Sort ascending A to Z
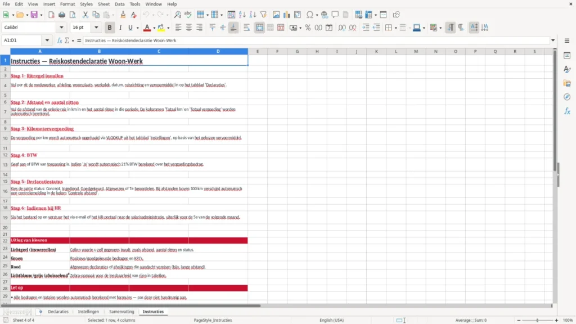The height and width of the screenshot is (324, 576). 242,15
